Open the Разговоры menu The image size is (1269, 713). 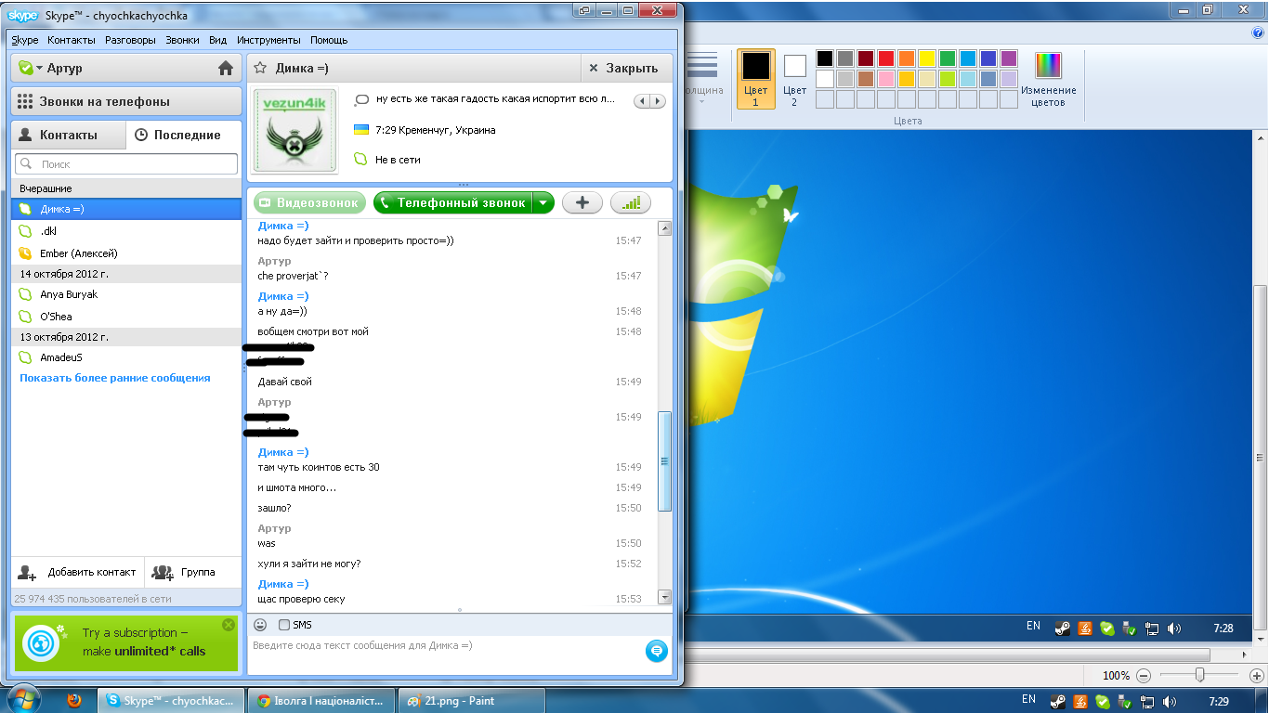[131, 40]
